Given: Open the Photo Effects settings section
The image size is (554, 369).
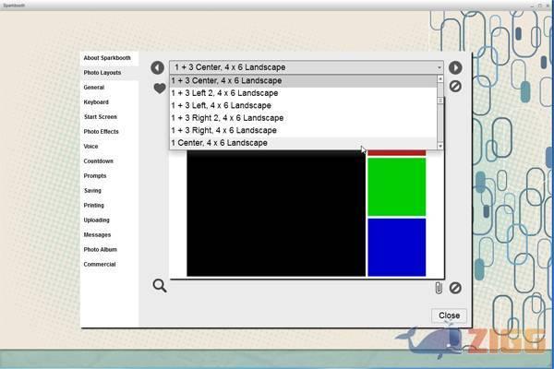Looking at the screenshot, I should coord(101,132).
